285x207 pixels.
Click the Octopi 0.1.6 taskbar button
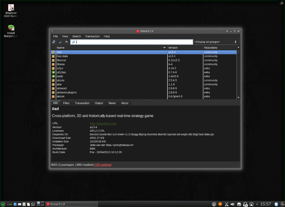click(71, 204)
